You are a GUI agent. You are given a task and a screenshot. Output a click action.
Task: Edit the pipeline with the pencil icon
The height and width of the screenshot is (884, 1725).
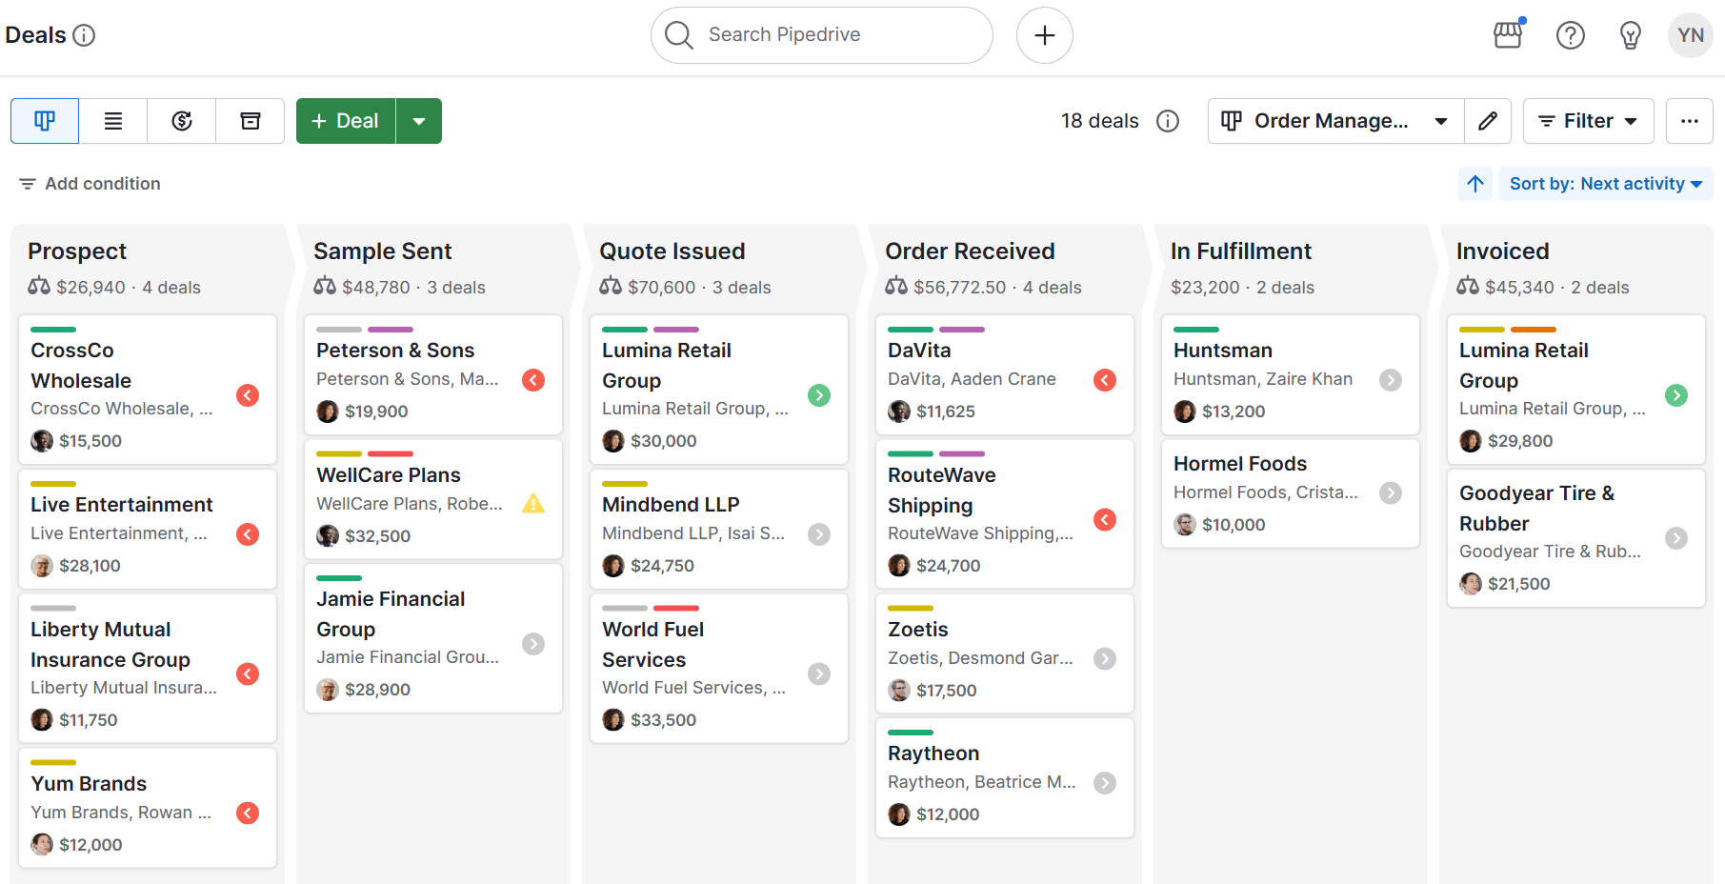1488,121
